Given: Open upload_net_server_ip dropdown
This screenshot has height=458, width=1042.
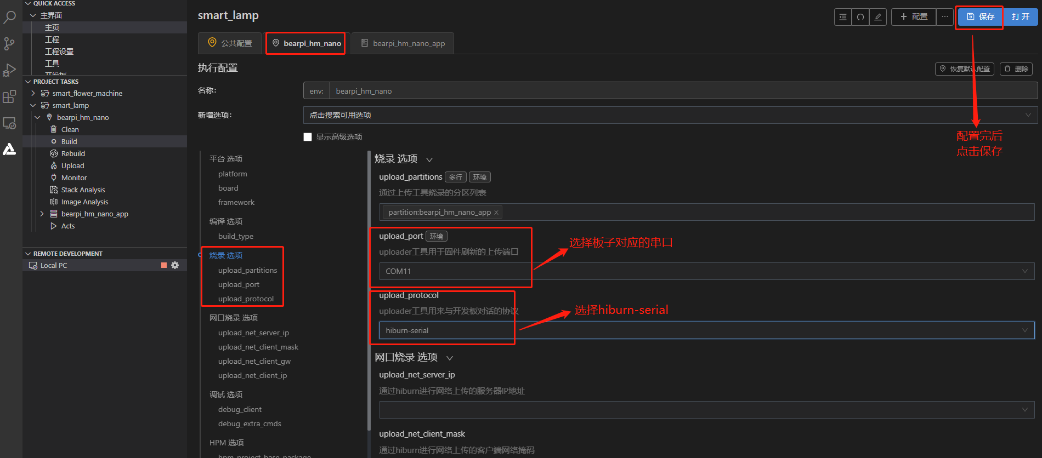Looking at the screenshot, I should pyautogui.click(x=707, y=410).
